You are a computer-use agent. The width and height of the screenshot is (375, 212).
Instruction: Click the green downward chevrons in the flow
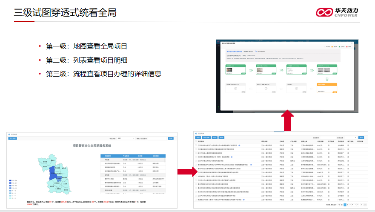click(x=327, y=79)
